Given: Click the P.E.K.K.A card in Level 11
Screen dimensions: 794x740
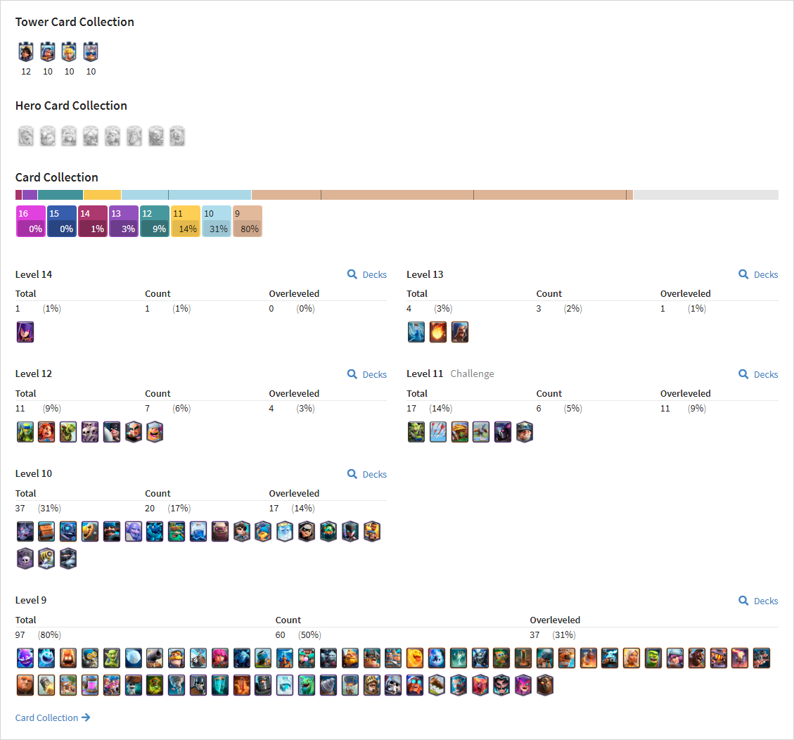Looking at the screenshot, I should coord(503,432).
